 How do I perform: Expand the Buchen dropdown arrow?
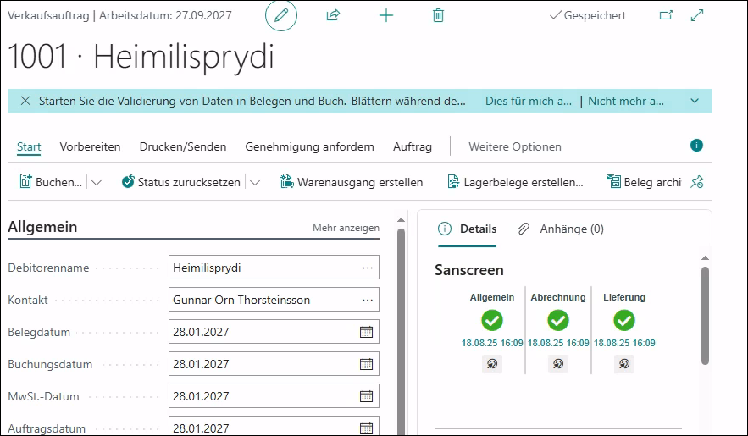pos(97,182)
